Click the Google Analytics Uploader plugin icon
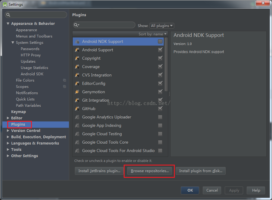This screenshot has width=272, height=200. pos(77,117)
